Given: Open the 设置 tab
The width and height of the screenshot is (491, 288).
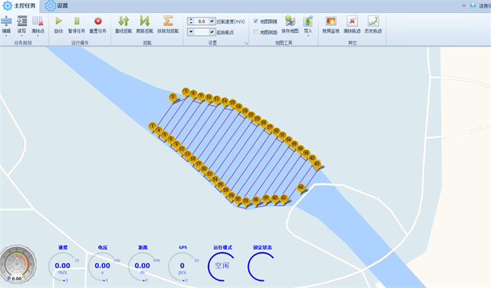Looking at the screenshot, I should point(56,5).
